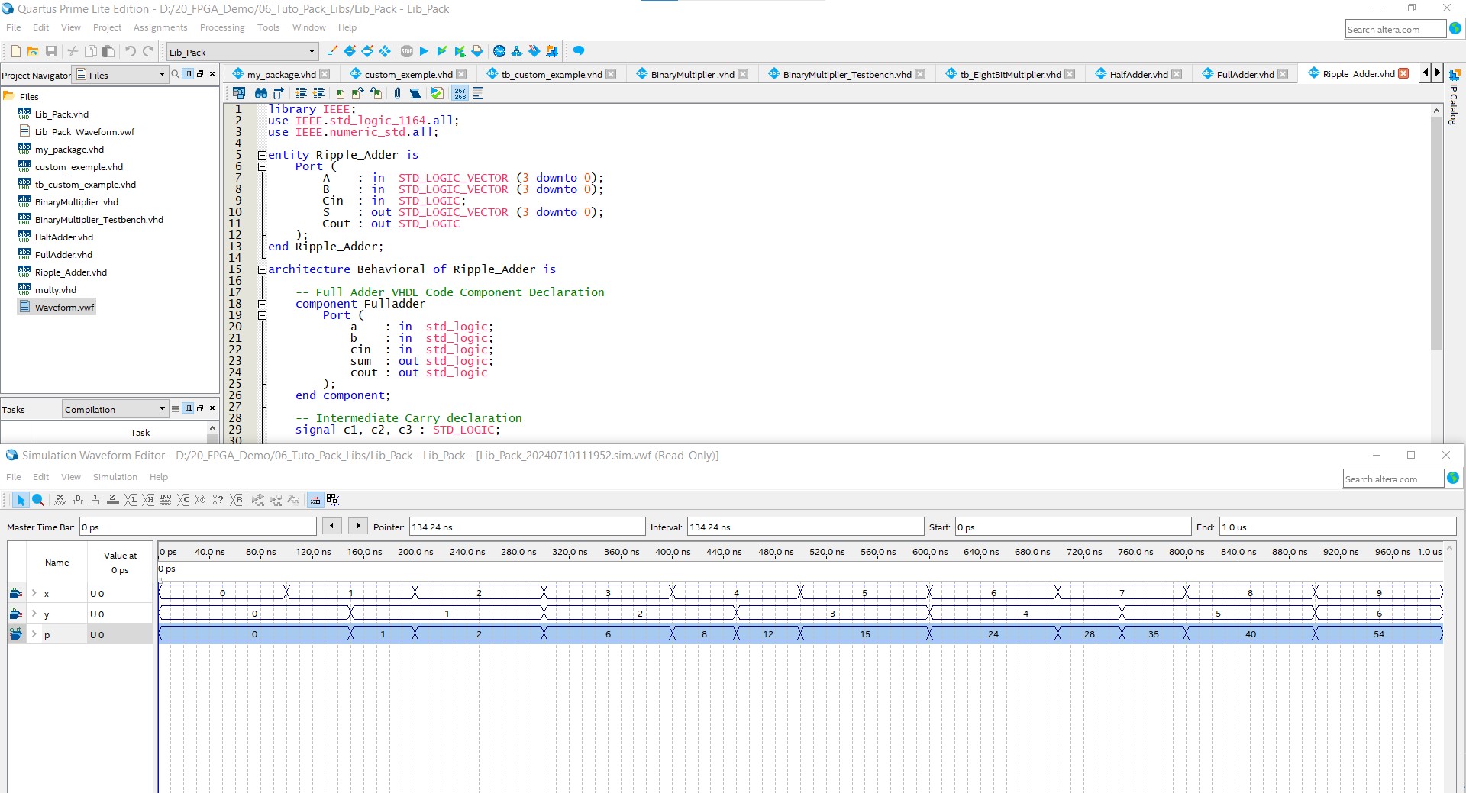Screen dimensions: 1466x793
Task: Collapse the architecture Behavioral code fold
Action: point(262,269)
